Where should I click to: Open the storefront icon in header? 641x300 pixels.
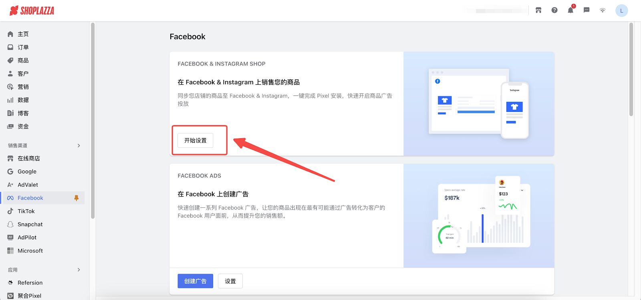pyautogui.click(x=538, y=10)
